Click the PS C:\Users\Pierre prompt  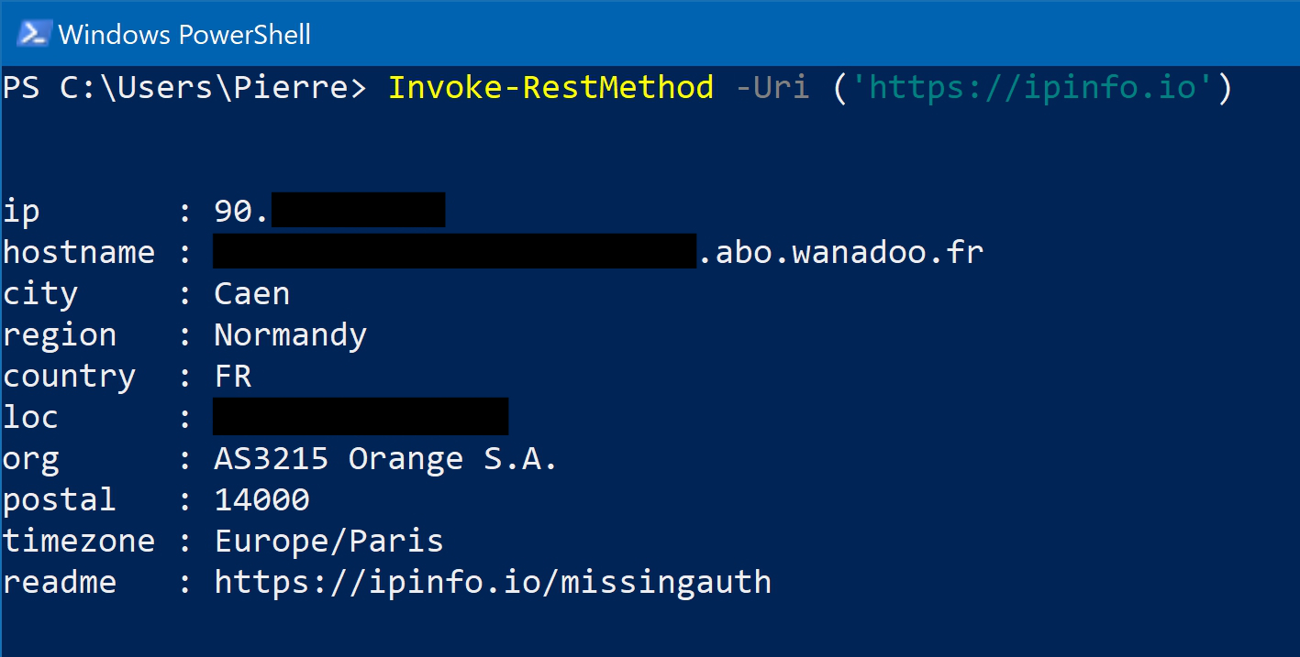point(184,88)
